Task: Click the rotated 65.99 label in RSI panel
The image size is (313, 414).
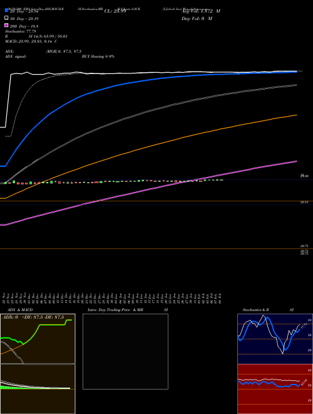Action: coord(304,382)
